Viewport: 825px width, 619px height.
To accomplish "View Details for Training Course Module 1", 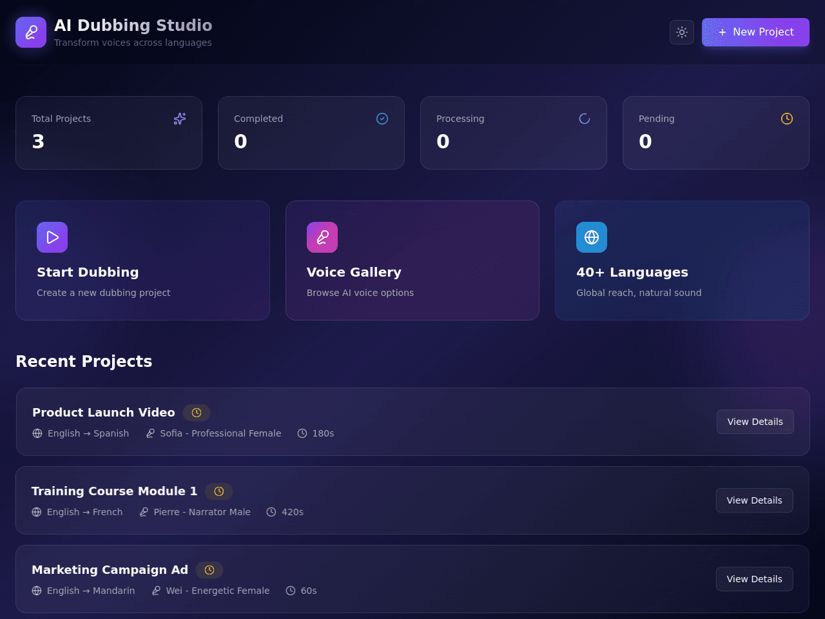I will click(755, 500).
